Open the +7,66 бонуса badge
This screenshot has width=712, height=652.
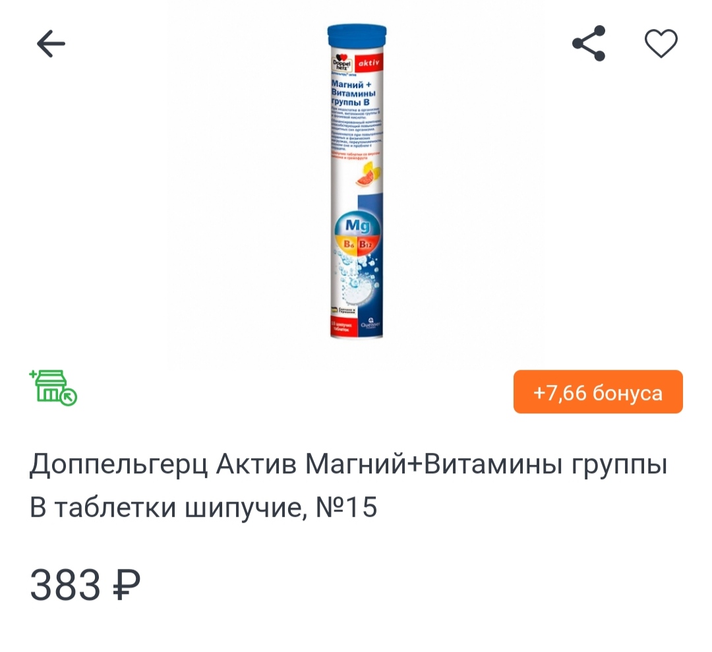(598, 392)
